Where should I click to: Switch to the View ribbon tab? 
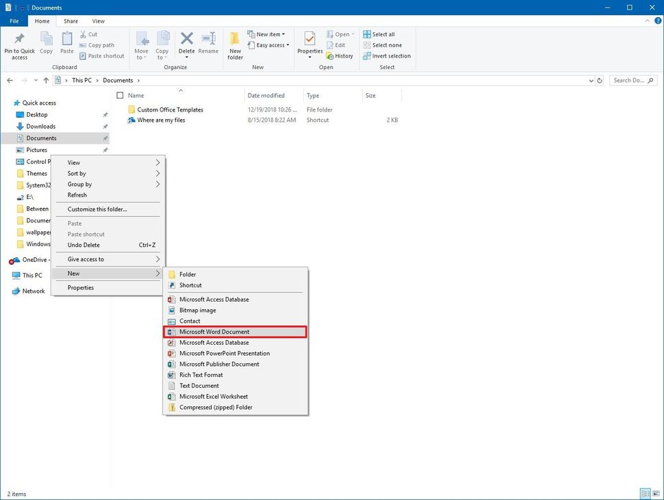coord(98,21)
